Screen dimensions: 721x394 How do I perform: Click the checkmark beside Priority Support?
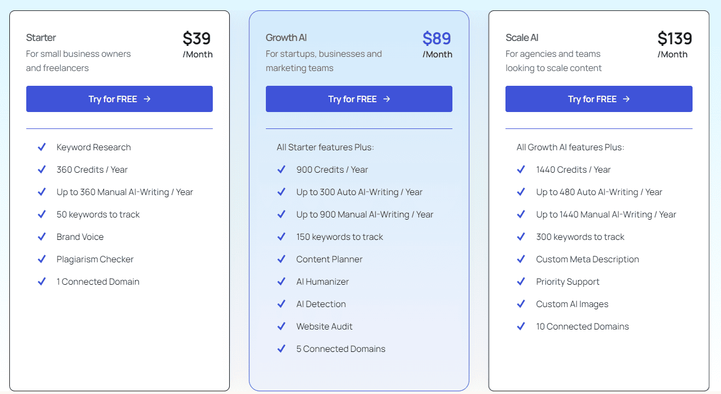click(x=521, y=281)
